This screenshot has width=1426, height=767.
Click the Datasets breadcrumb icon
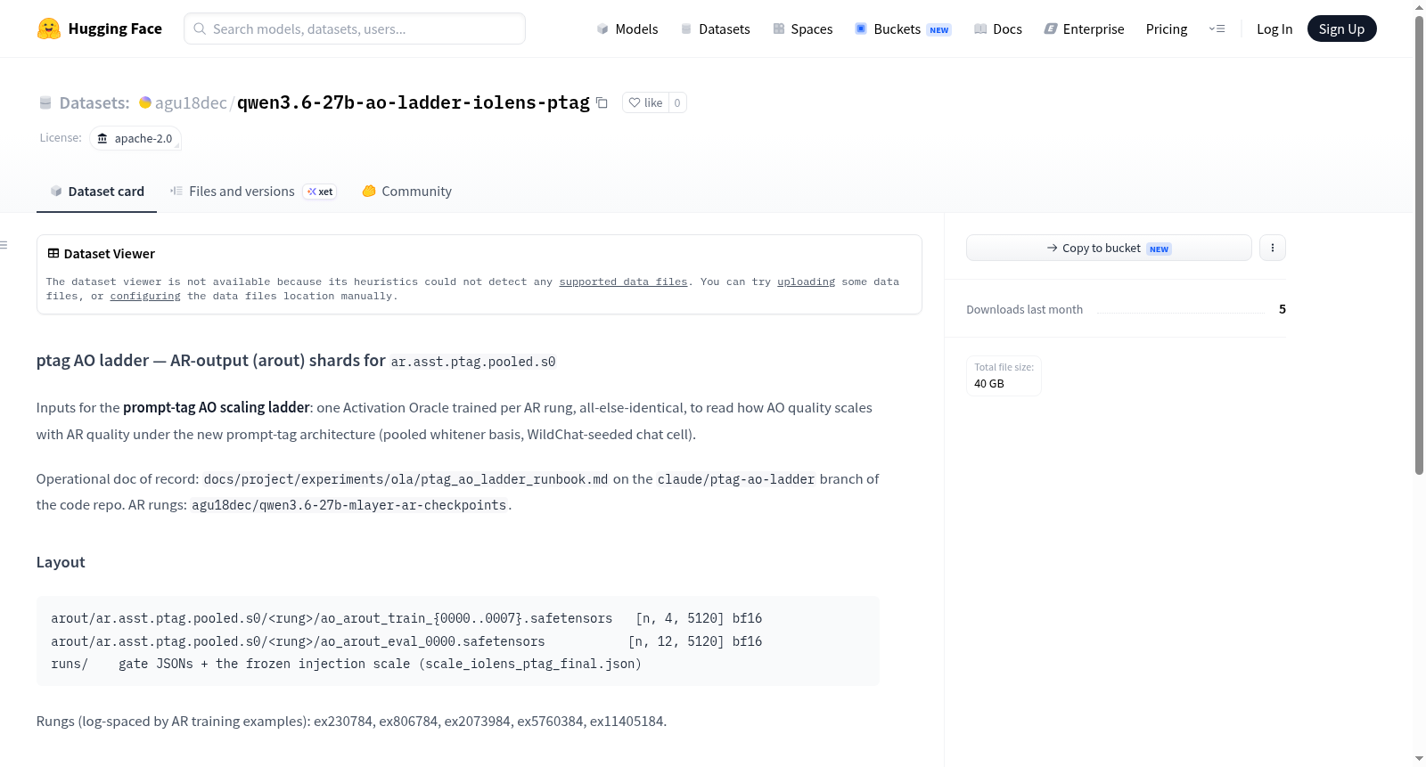point(45,103)
